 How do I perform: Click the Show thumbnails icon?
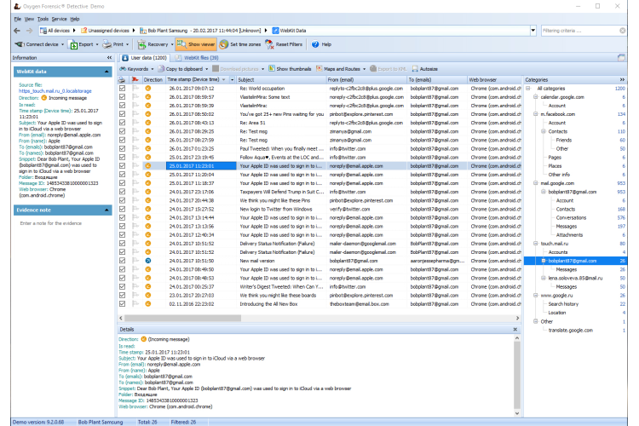271,68
